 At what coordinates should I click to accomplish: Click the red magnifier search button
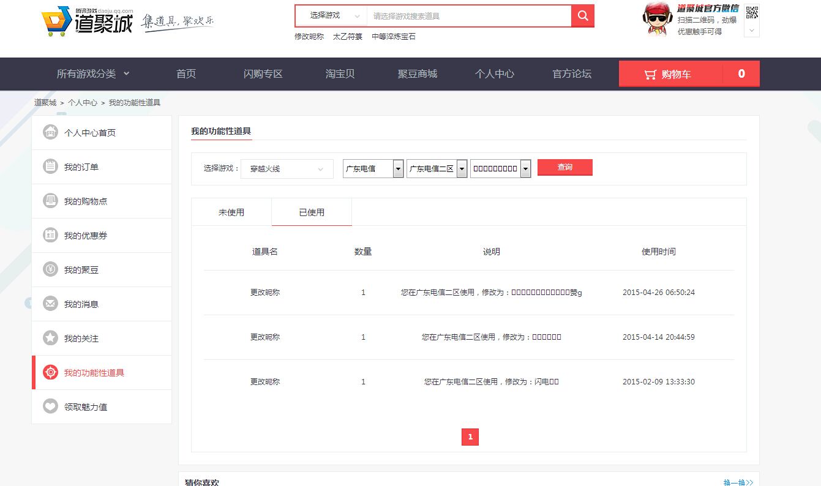[x=583, y=16]
